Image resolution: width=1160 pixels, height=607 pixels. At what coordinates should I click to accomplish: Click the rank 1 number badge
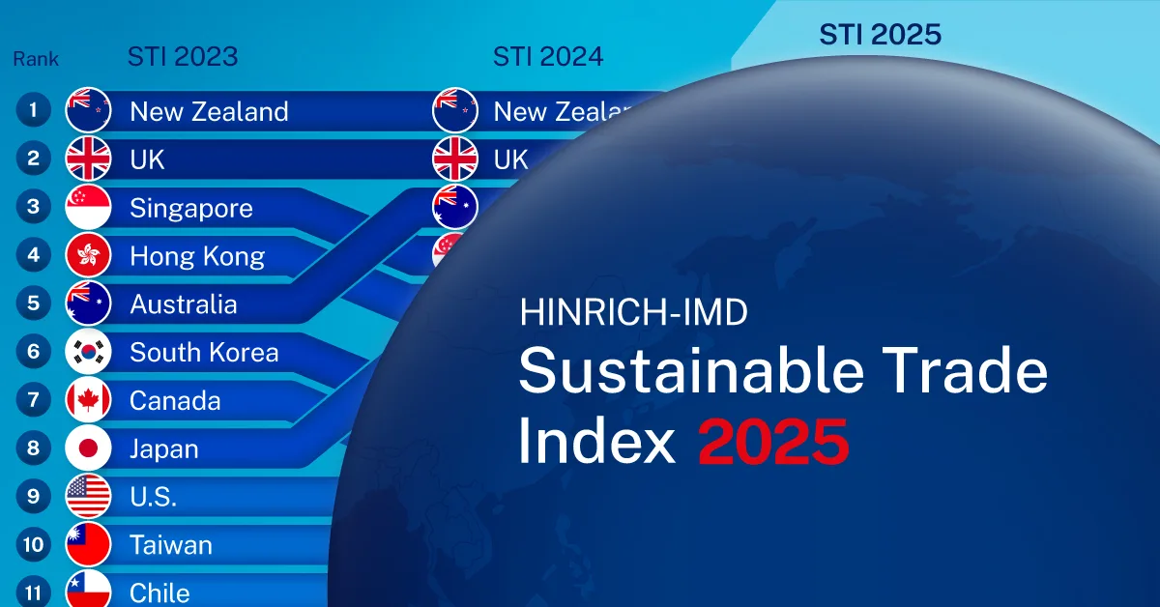tap(33, 110)
